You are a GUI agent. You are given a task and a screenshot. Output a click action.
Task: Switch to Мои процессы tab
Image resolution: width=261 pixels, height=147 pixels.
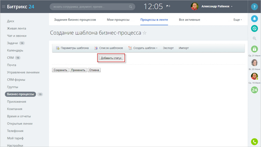(x=118, y=20)
